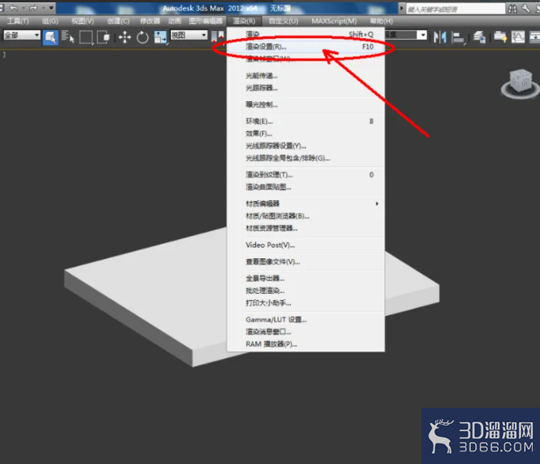Select the Move tool

[x=124, y=37]
